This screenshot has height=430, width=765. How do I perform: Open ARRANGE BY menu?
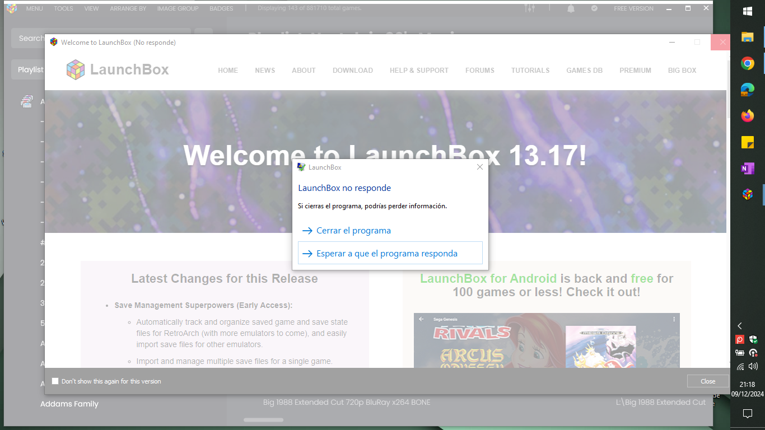[x=128, y=8]
